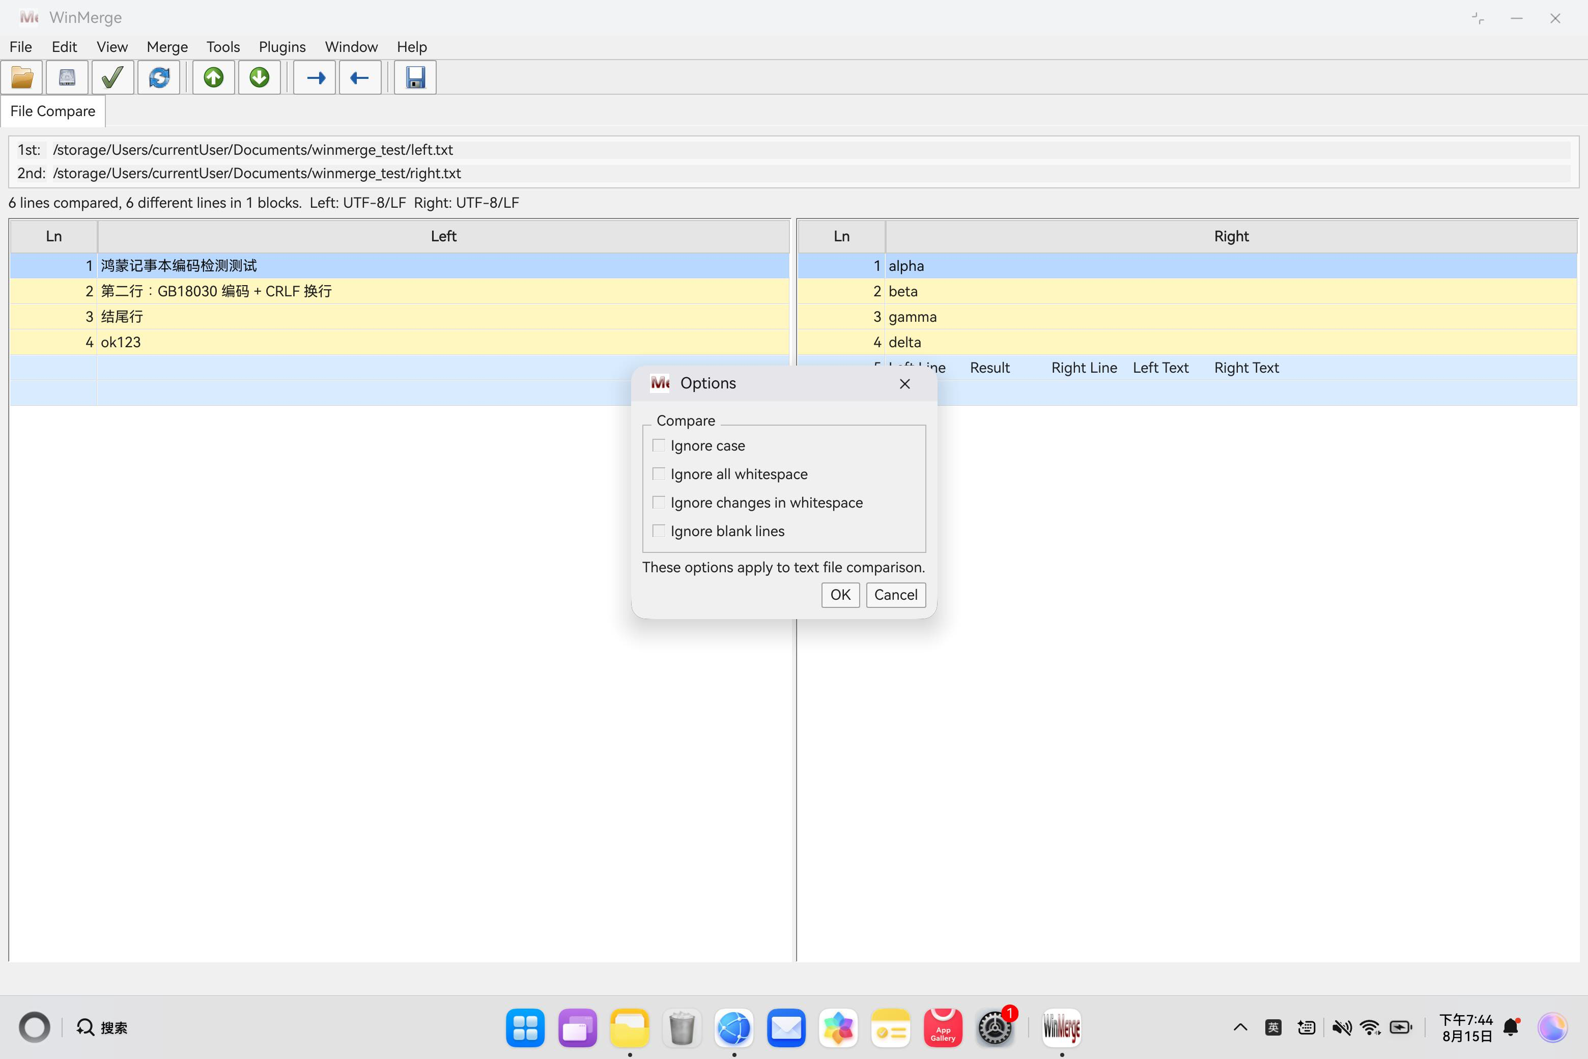Image resolution: width=1588 pixels, height=1059 pixels.
Task: Select left line 2 with GB18030 text
Action: [399, 291]
